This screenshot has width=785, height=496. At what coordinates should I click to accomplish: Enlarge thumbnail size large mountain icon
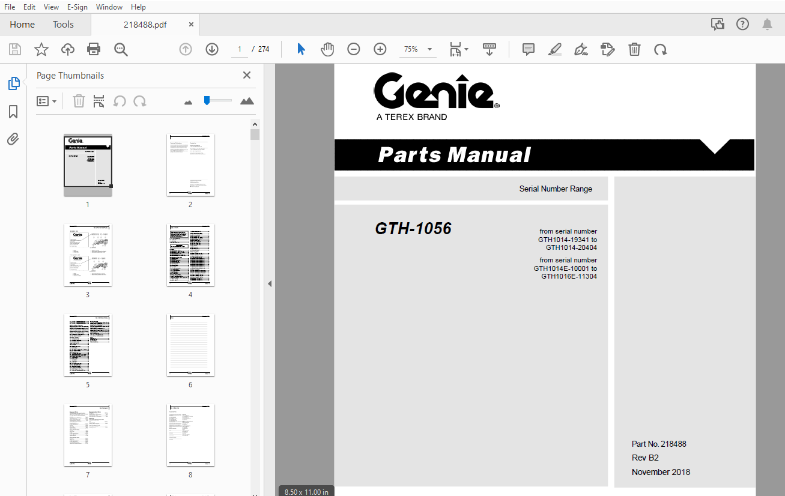(247, 101)
